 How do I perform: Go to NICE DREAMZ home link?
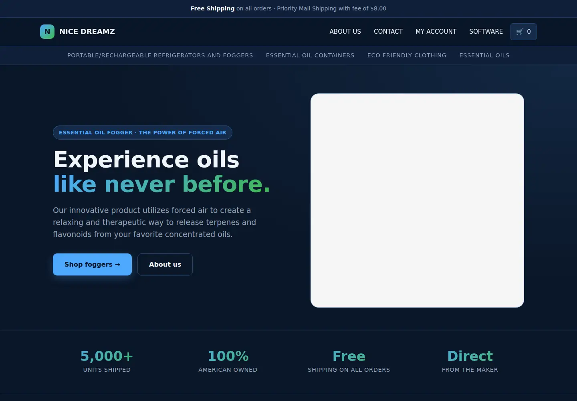pyautogui.click(x=77, y=32)
